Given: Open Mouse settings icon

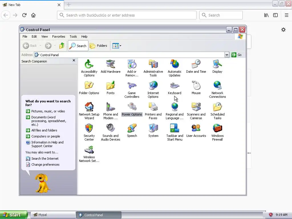Looking at the screenshot, I should pyautogui.click(x=196, y=88).
